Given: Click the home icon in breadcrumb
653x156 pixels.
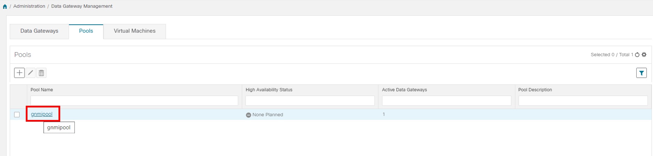Looking at the screenshot, I should tap(5, 7).
